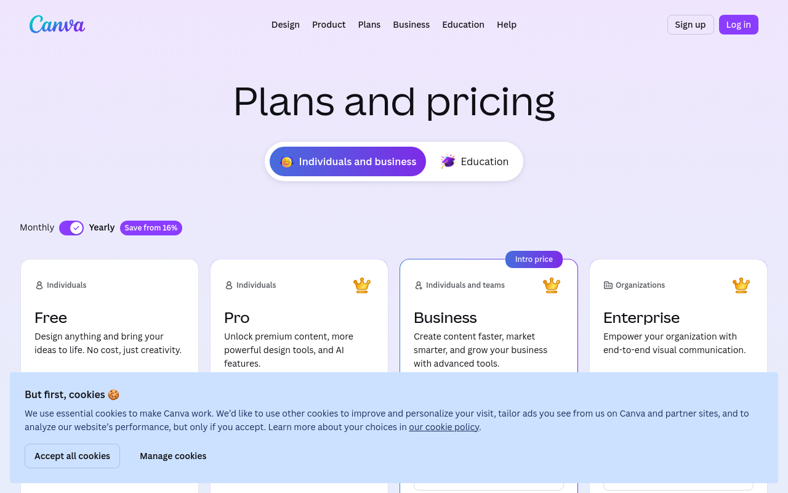Screen dimensions: 788x493
Task: Select the Individuals and business tab
Action: (x=348, y=161)
